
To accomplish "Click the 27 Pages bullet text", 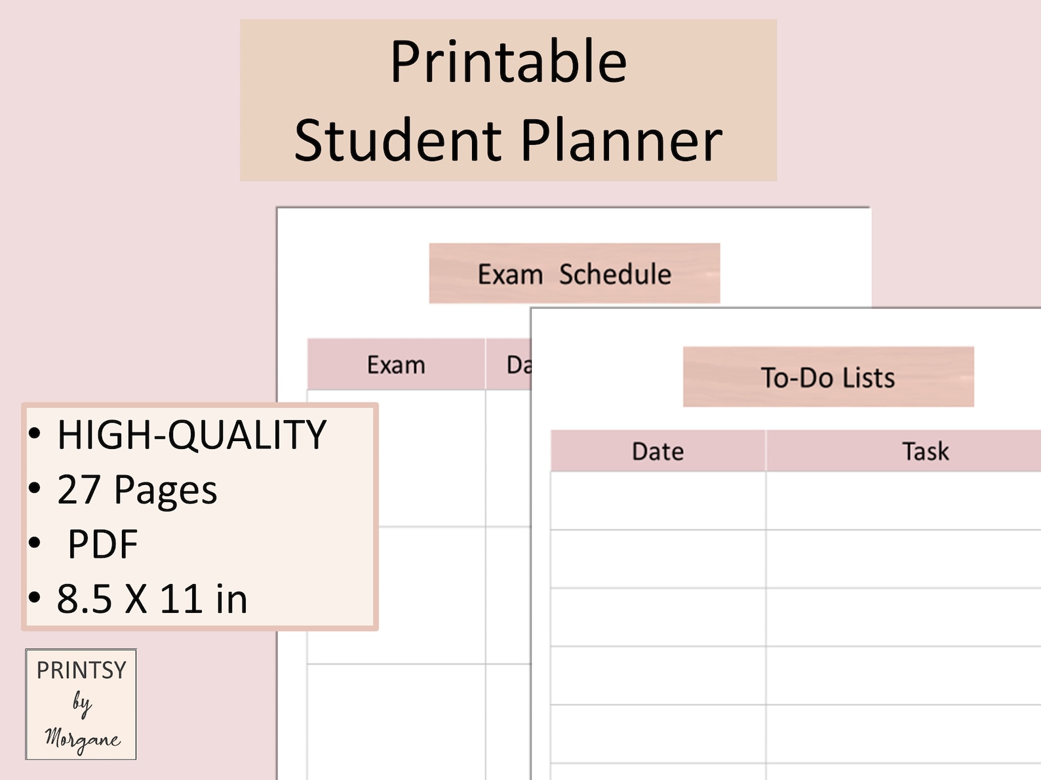I will 137,490.
